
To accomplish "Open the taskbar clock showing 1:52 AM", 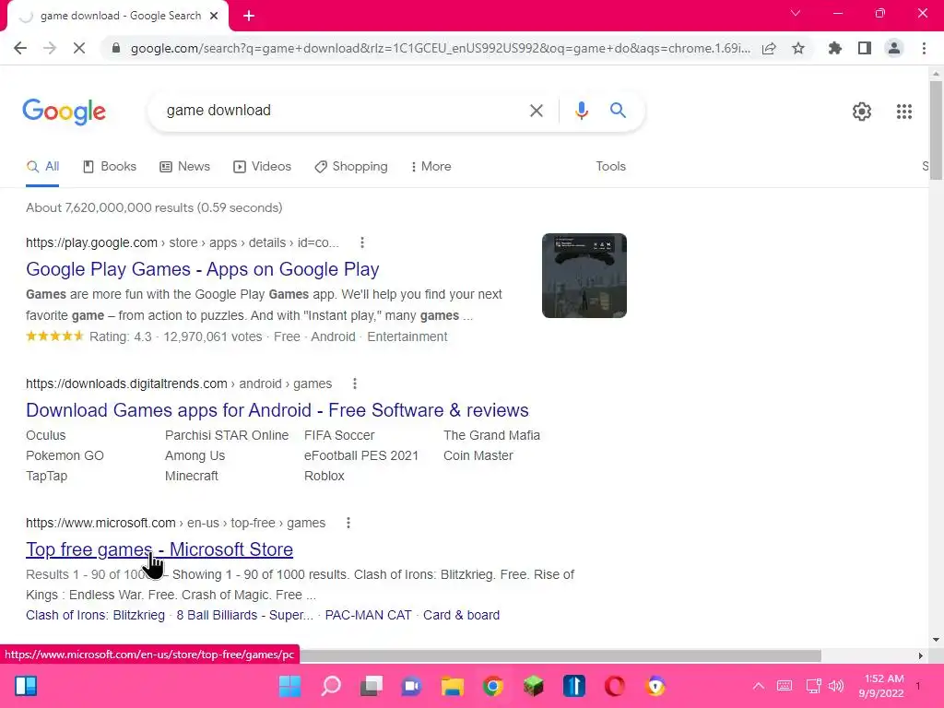I will 881,686.
